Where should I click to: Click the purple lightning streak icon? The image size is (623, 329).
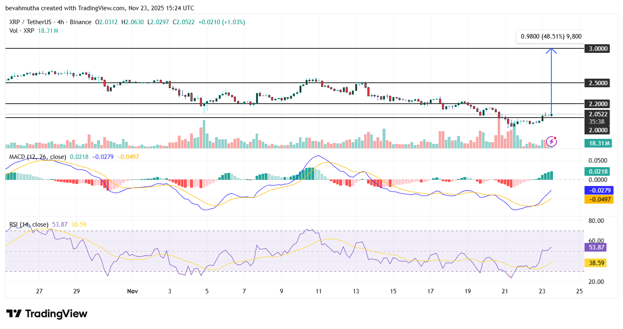pyautogui.click(x=551, y=141)
